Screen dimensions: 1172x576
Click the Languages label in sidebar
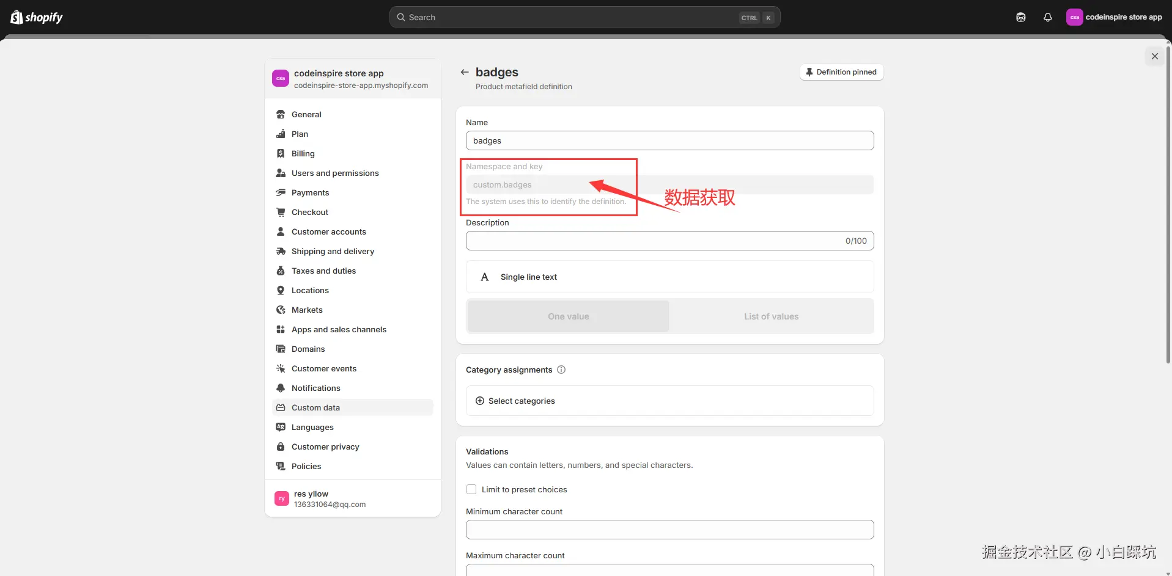coord(312,427)
